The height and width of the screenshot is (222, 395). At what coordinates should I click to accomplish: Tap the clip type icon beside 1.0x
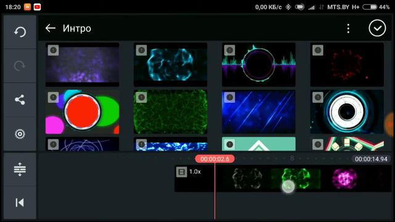coord(181,172)
